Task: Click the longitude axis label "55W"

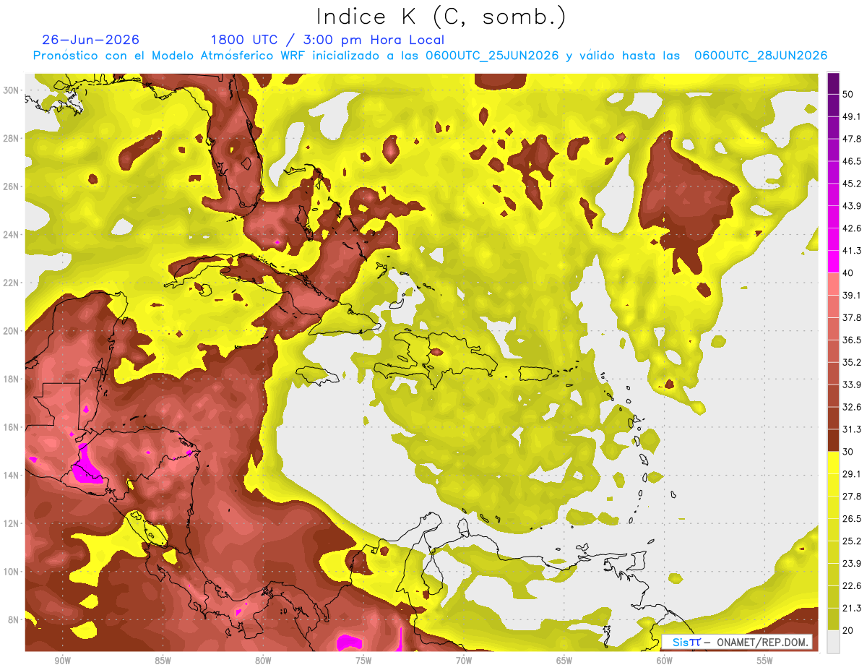Action: coord(764,661)
